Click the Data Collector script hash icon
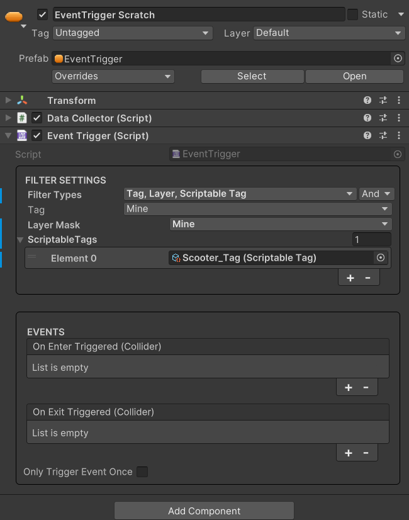The width and height of the screenshot is (409, 520). 22,118
